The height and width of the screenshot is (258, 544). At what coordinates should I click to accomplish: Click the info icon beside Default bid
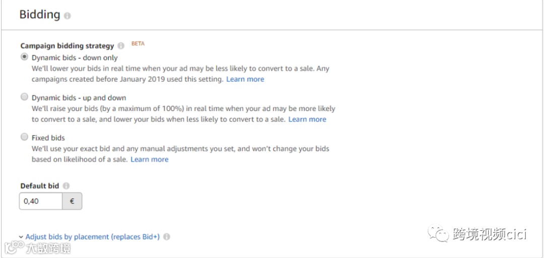[x=66, y=186]
